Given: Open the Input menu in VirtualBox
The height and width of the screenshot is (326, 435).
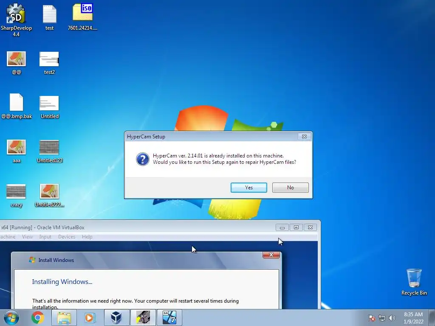Looking at the screenshot, I should [x=45, y=237].
